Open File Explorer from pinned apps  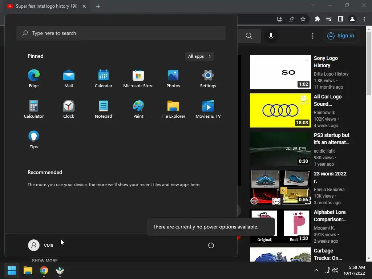[173, 109]
